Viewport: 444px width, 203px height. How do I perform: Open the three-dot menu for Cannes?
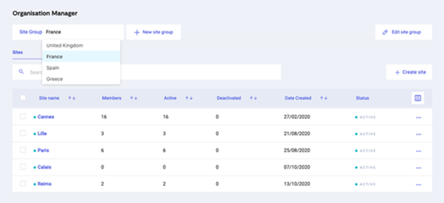pos(418,117)
